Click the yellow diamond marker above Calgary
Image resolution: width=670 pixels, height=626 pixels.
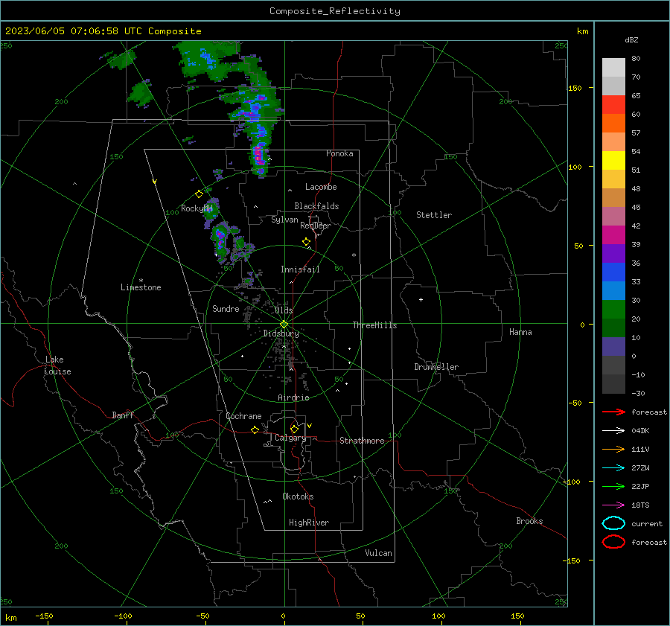[294, 429]
